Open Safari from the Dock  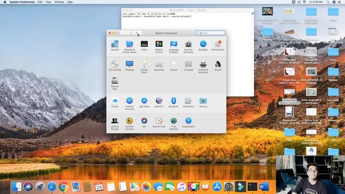[x=52, y=187]
